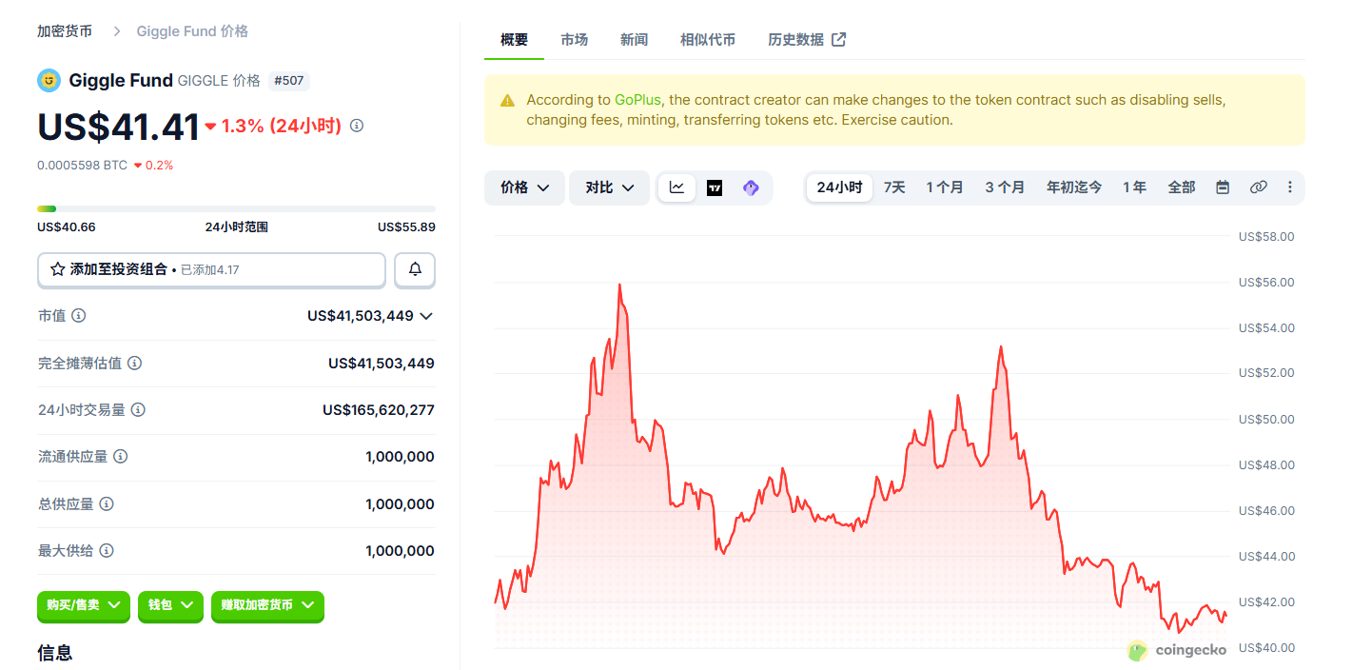
Task: Open the GoPlus link in warning
Action: tap(637, 99)
